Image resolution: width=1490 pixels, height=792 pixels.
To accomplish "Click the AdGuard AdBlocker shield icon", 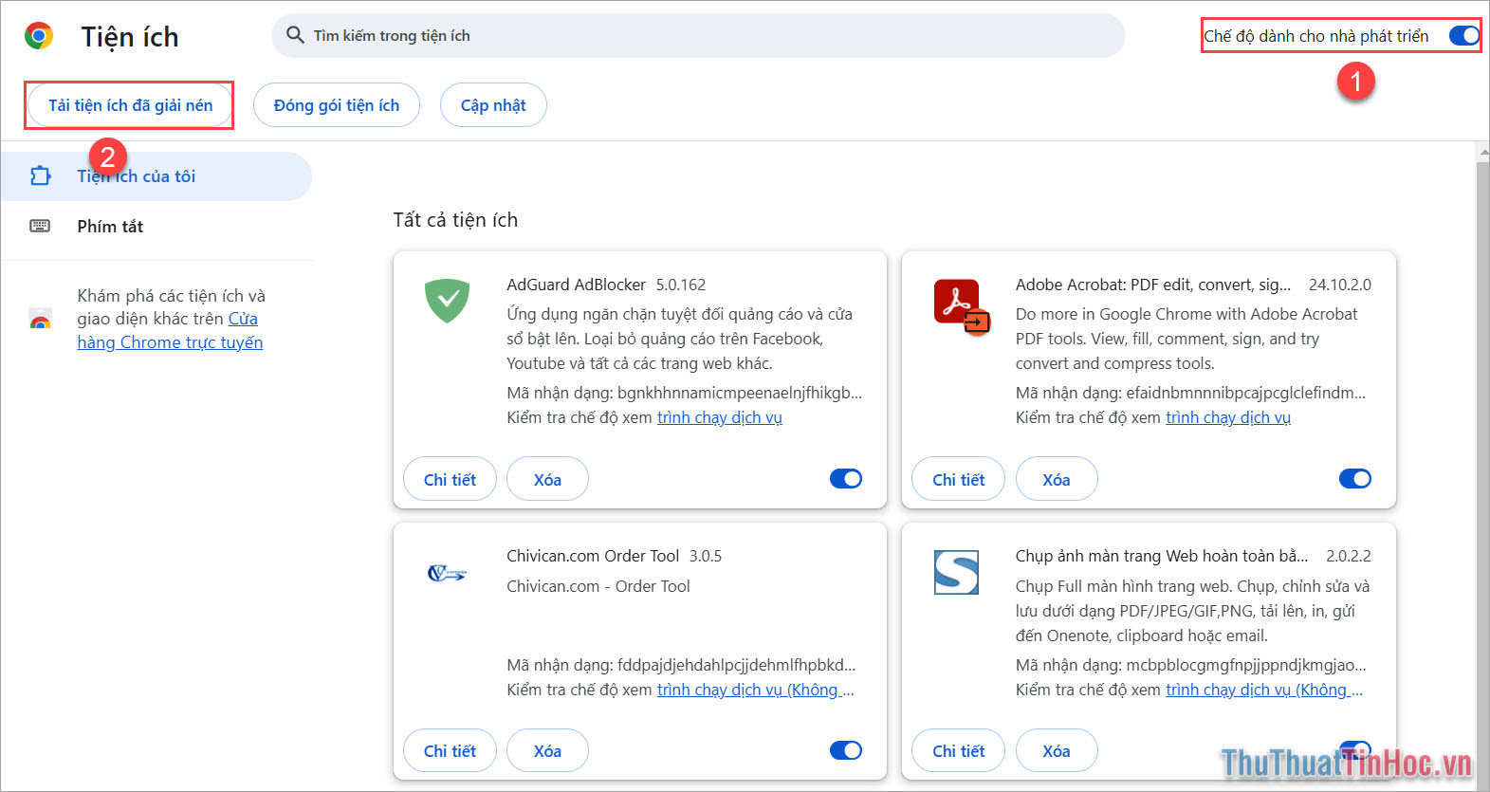I will pyautogui.click(x=447, y=301).
